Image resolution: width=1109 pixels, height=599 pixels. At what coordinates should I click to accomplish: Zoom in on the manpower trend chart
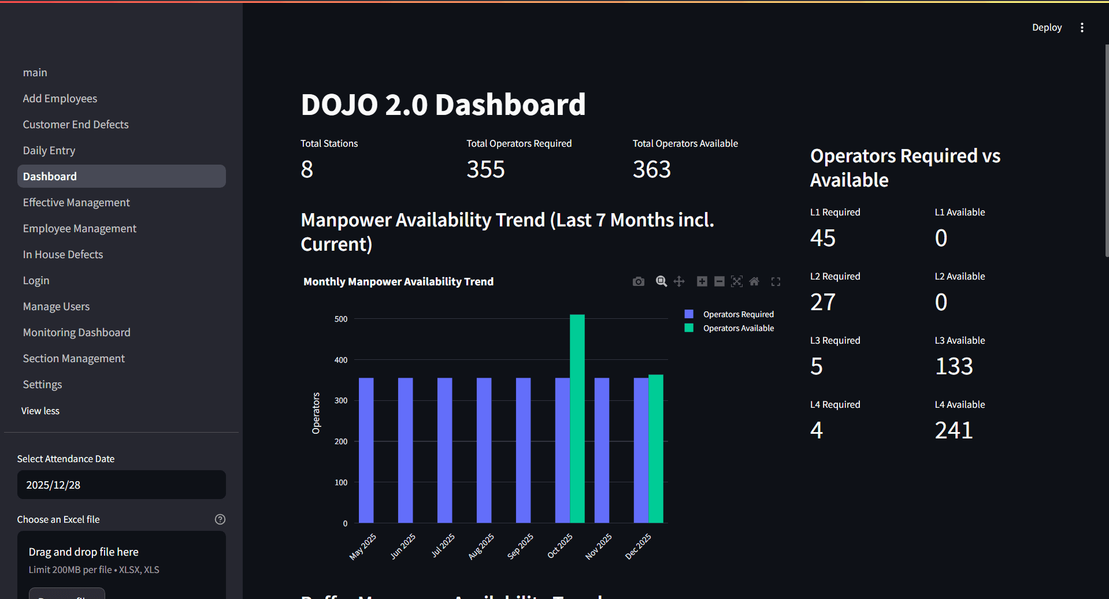702,281
